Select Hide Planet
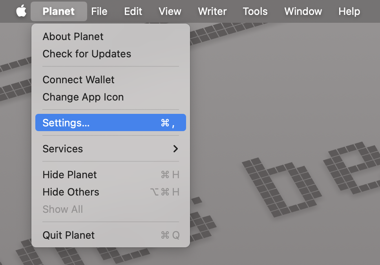The width and height of the screenshot is (380, 265). click(69, 175)
